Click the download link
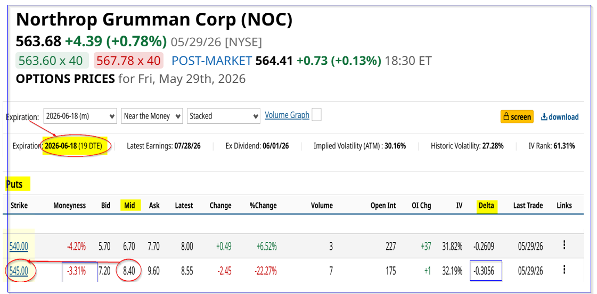 (560, 117)
